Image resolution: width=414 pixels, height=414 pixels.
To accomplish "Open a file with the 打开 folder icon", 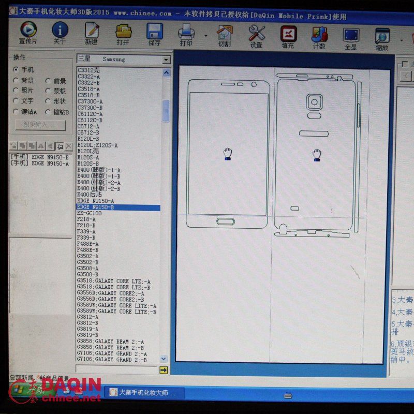I will point(123,34).
